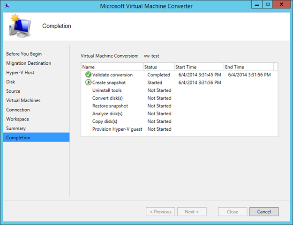Click the Create snapshot start time cell
This screenshot has width=293, height=225.
tap(200, 82)
